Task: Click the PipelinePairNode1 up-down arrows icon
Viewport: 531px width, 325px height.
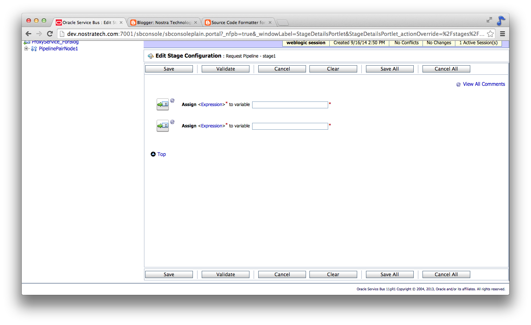Action: pos(34,49)
